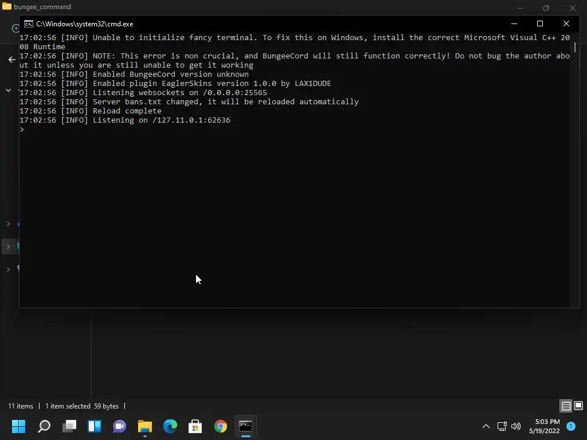
Task: Open the cmd.exe title bar system icon
Action: click(x=29, y=24)
